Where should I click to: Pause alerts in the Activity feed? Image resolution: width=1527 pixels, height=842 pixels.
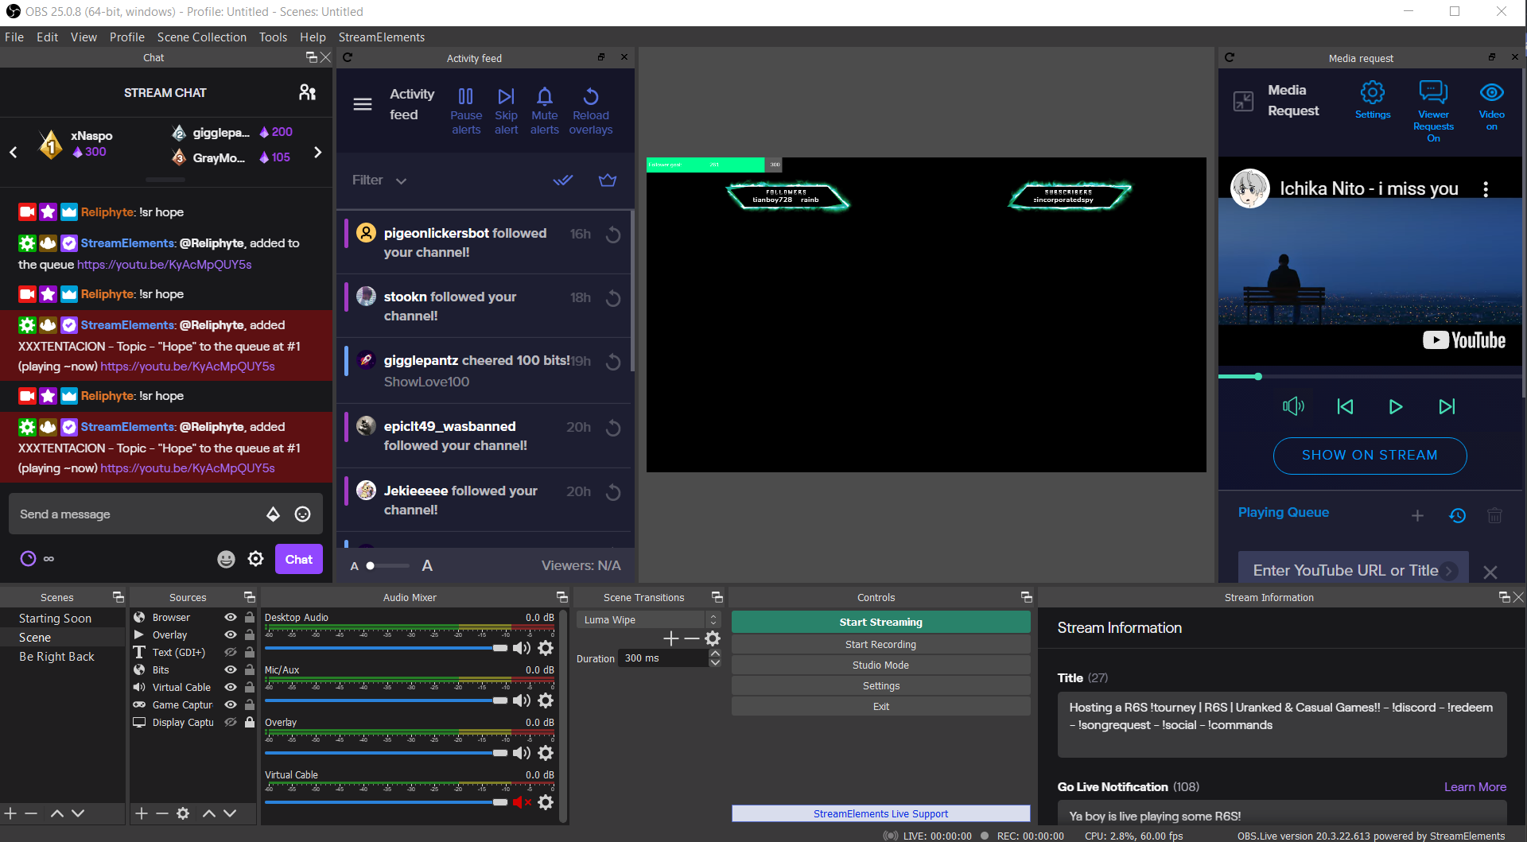(x=466, y=111)
